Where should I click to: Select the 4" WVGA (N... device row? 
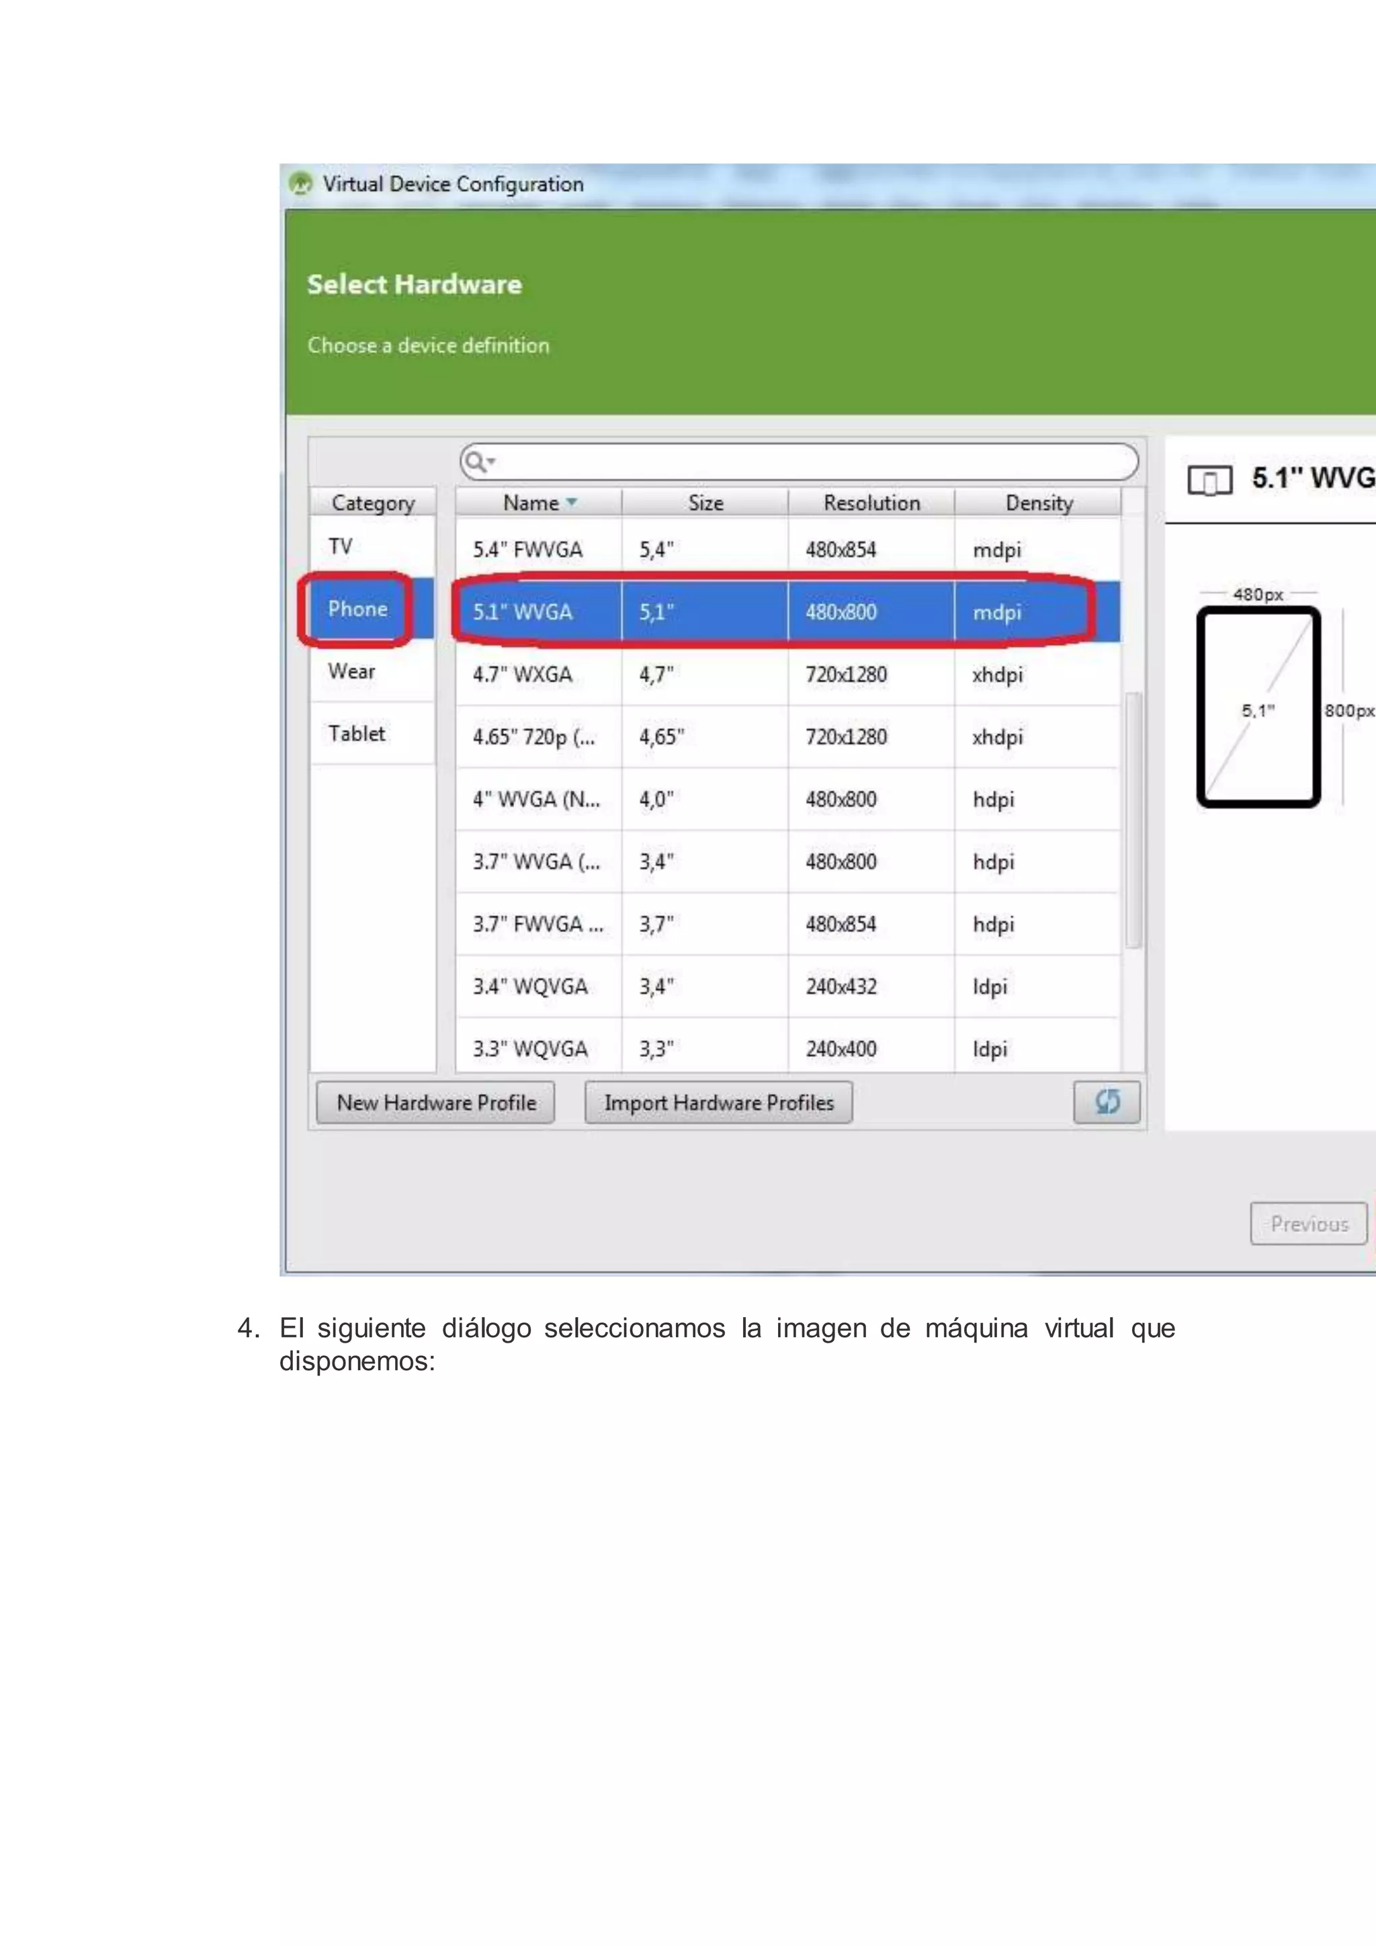click(788, 799)
